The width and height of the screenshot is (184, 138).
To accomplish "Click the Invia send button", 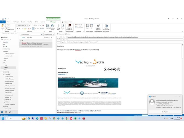I will (x=58, y=39).
